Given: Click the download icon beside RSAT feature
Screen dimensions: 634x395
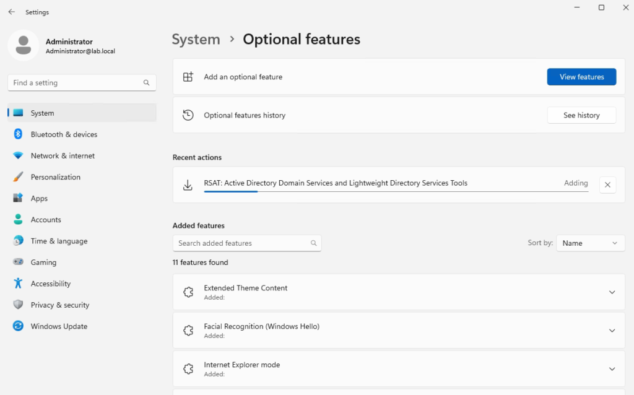Looking at the screenshot, I should coord(188,185).
